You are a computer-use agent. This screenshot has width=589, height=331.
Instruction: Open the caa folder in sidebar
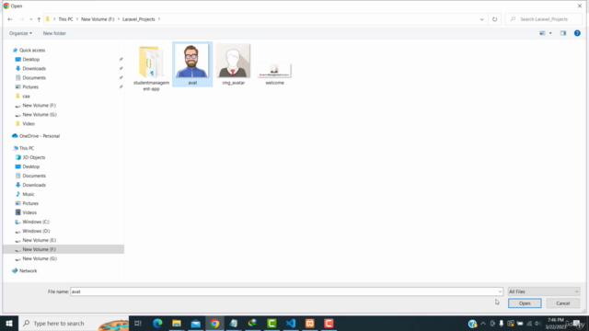tap(26, 96)
